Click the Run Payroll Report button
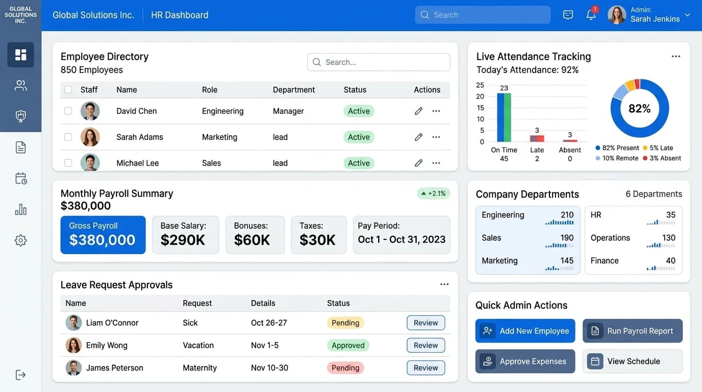Viewport: 702px width, 392px height. (633, 331)
